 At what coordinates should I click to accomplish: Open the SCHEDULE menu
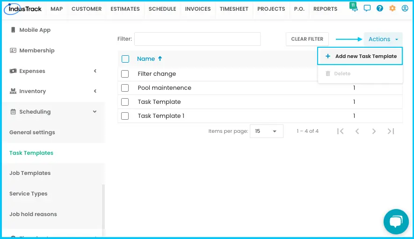(x=162, y=9)
